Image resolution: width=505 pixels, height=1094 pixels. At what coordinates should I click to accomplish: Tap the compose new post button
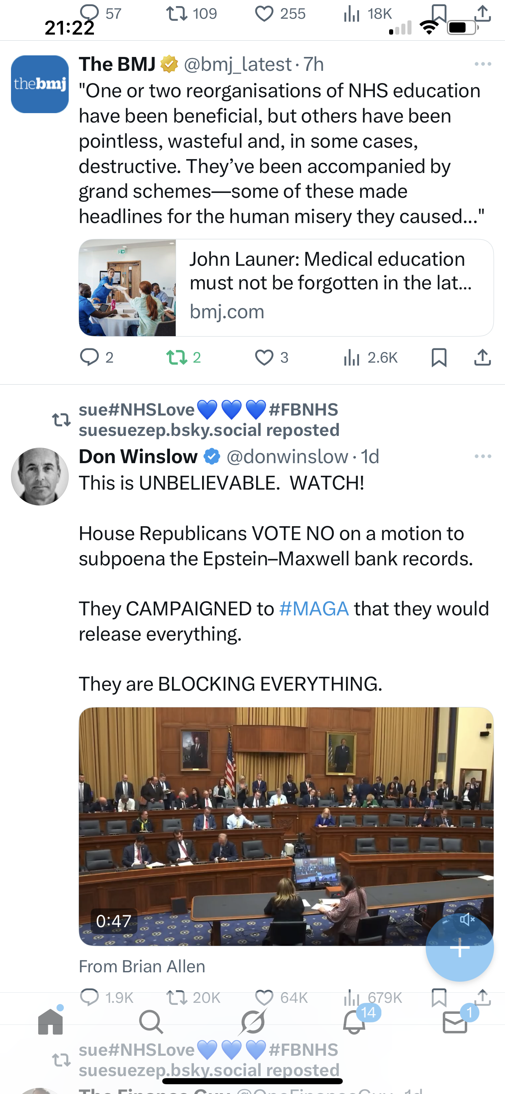tap(459, 948)
